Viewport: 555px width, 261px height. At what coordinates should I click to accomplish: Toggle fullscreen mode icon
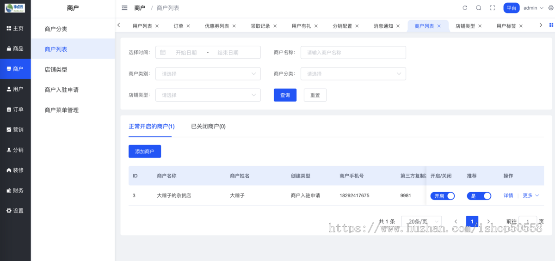(x=493, y=8)
